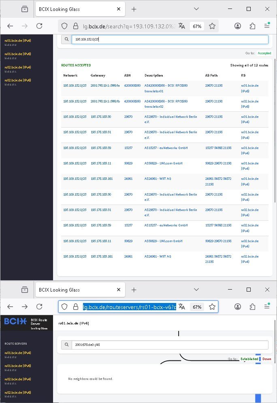Click the BCIX logo in the sidebar
Screen dimensions: 277x403
16,322
